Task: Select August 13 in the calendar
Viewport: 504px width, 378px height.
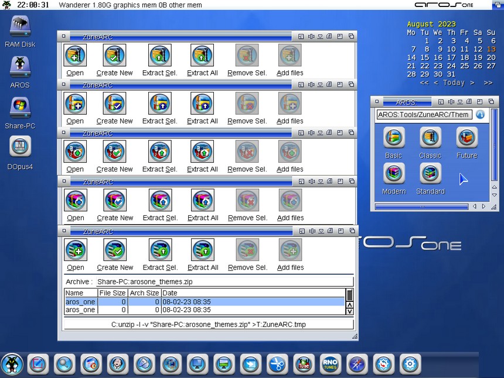Action: coord(491,49)
